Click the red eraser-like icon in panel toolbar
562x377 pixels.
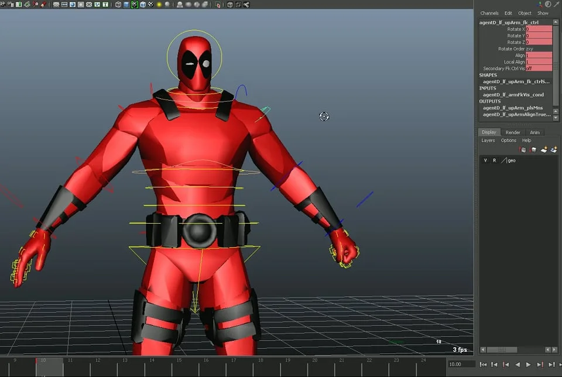pos(43,5)
